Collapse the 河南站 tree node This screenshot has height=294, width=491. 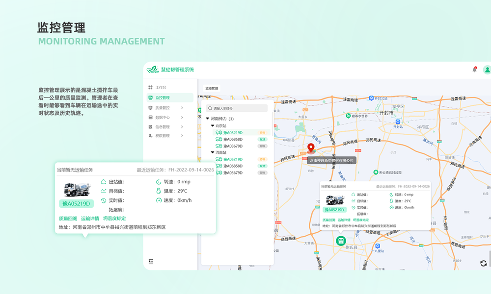point(213,152)
